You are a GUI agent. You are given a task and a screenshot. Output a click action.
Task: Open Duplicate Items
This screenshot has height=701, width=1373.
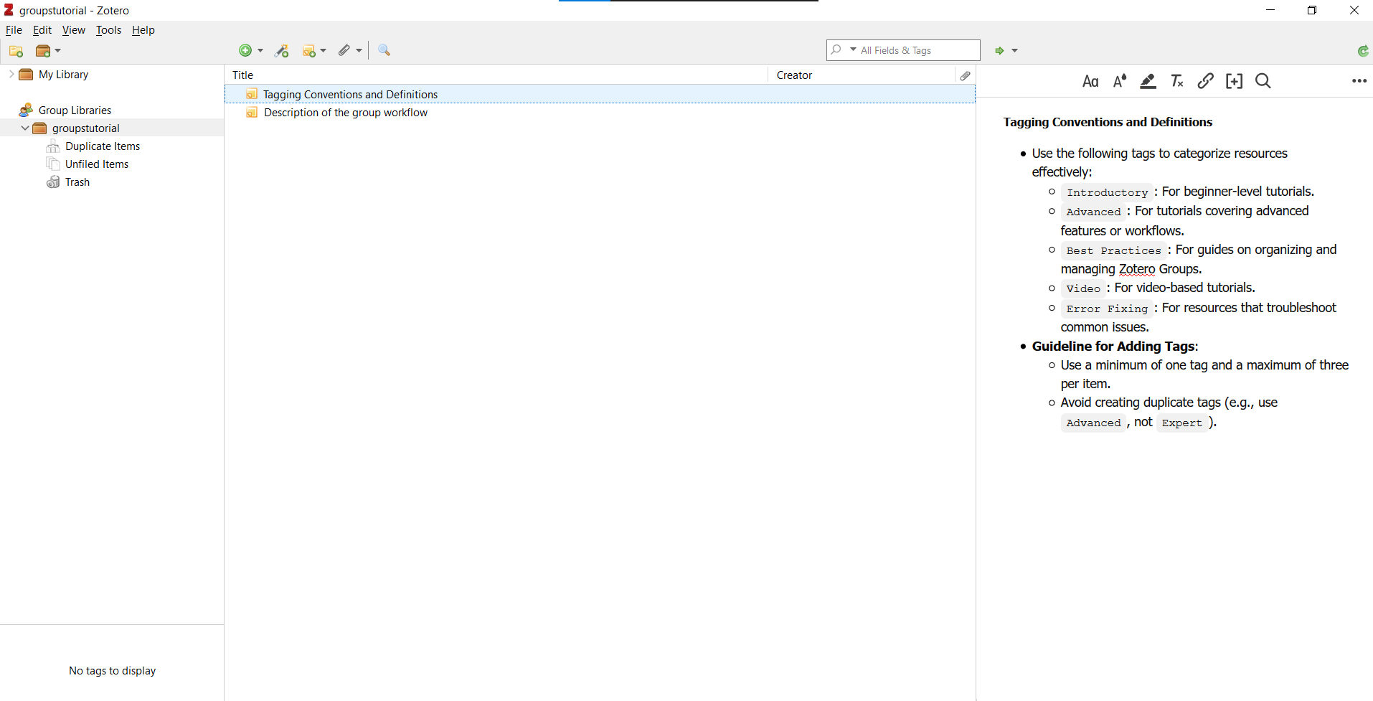point(103,146)
